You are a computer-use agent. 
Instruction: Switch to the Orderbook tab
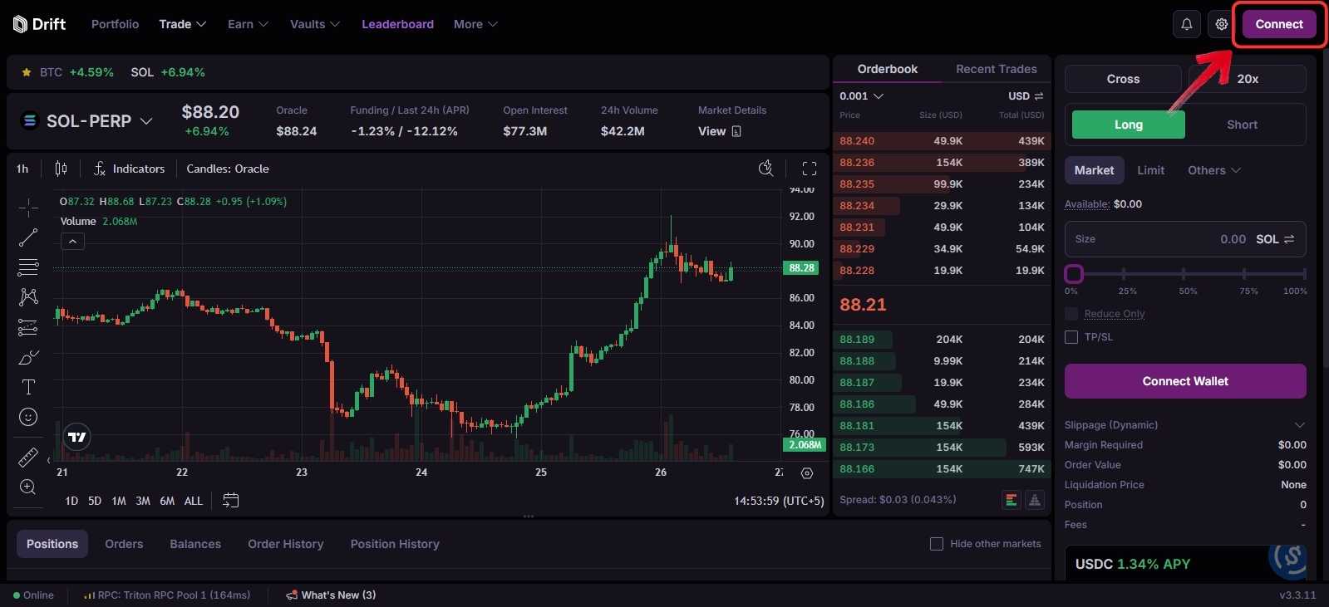pyautogui.click(x=887, y=69)
